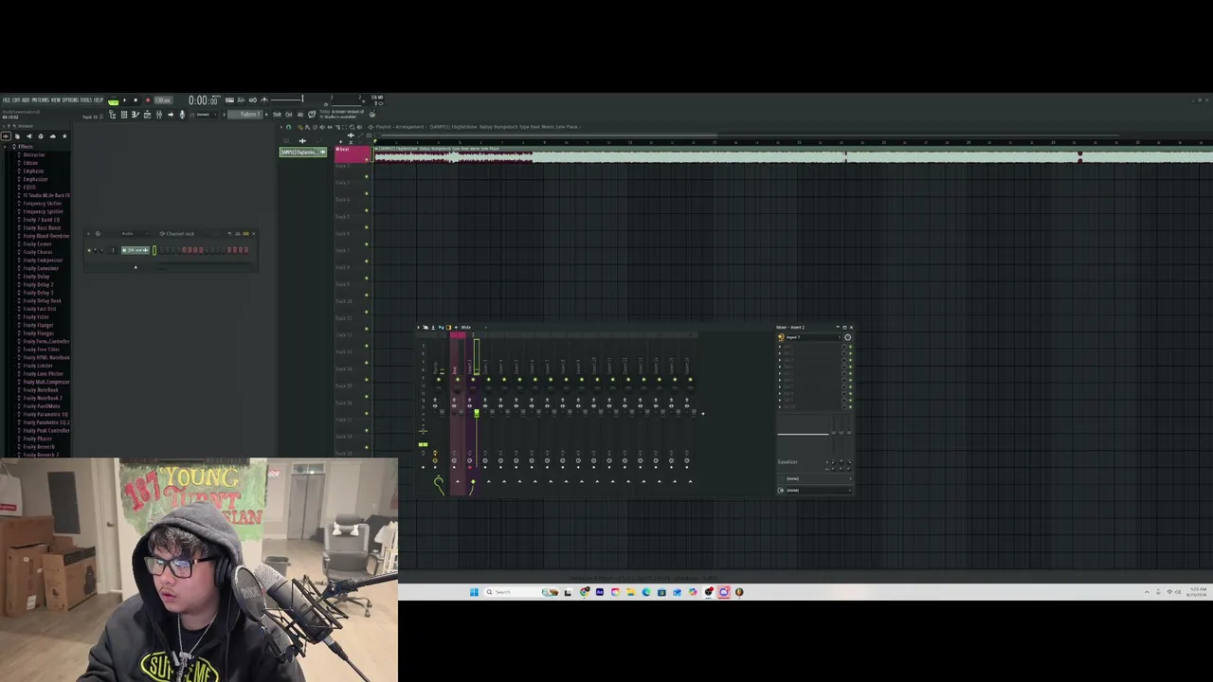Open the taskbar clock and date
The width and height of the screenshot is (1213, 682).
click(x=1198, y=592)
